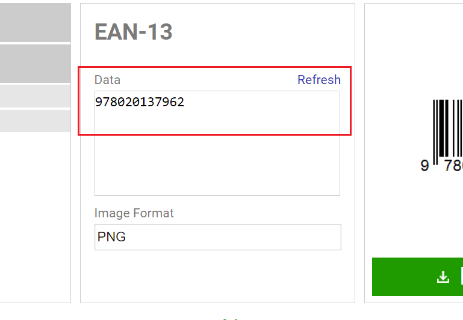Click the Image Format label

click(134, 213)
